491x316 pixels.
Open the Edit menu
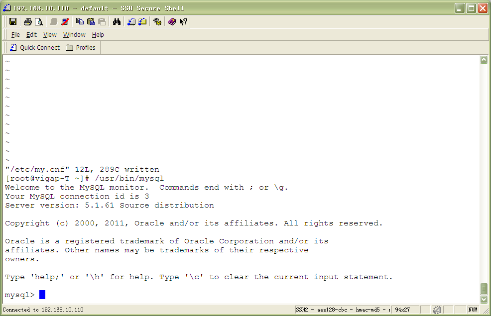tap(31, 35)
